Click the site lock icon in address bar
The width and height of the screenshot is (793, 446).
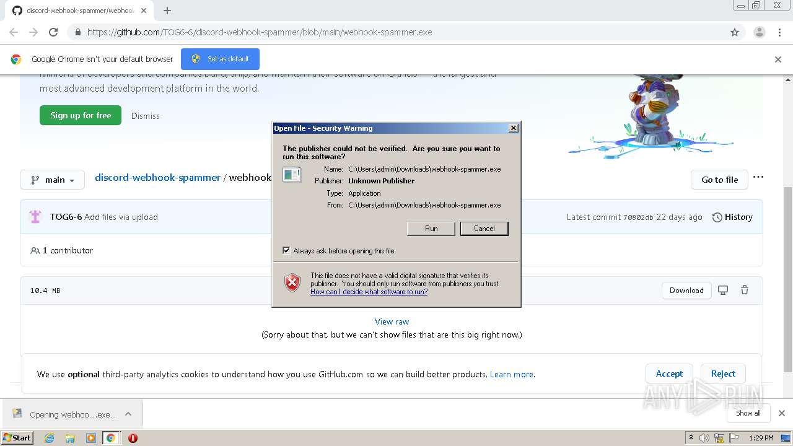point(77,32)
